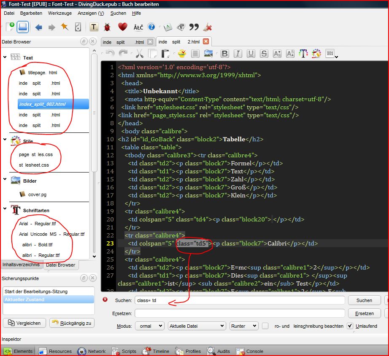Click the Ersetzen button
The image size is (389, 356).
(364, 313)
